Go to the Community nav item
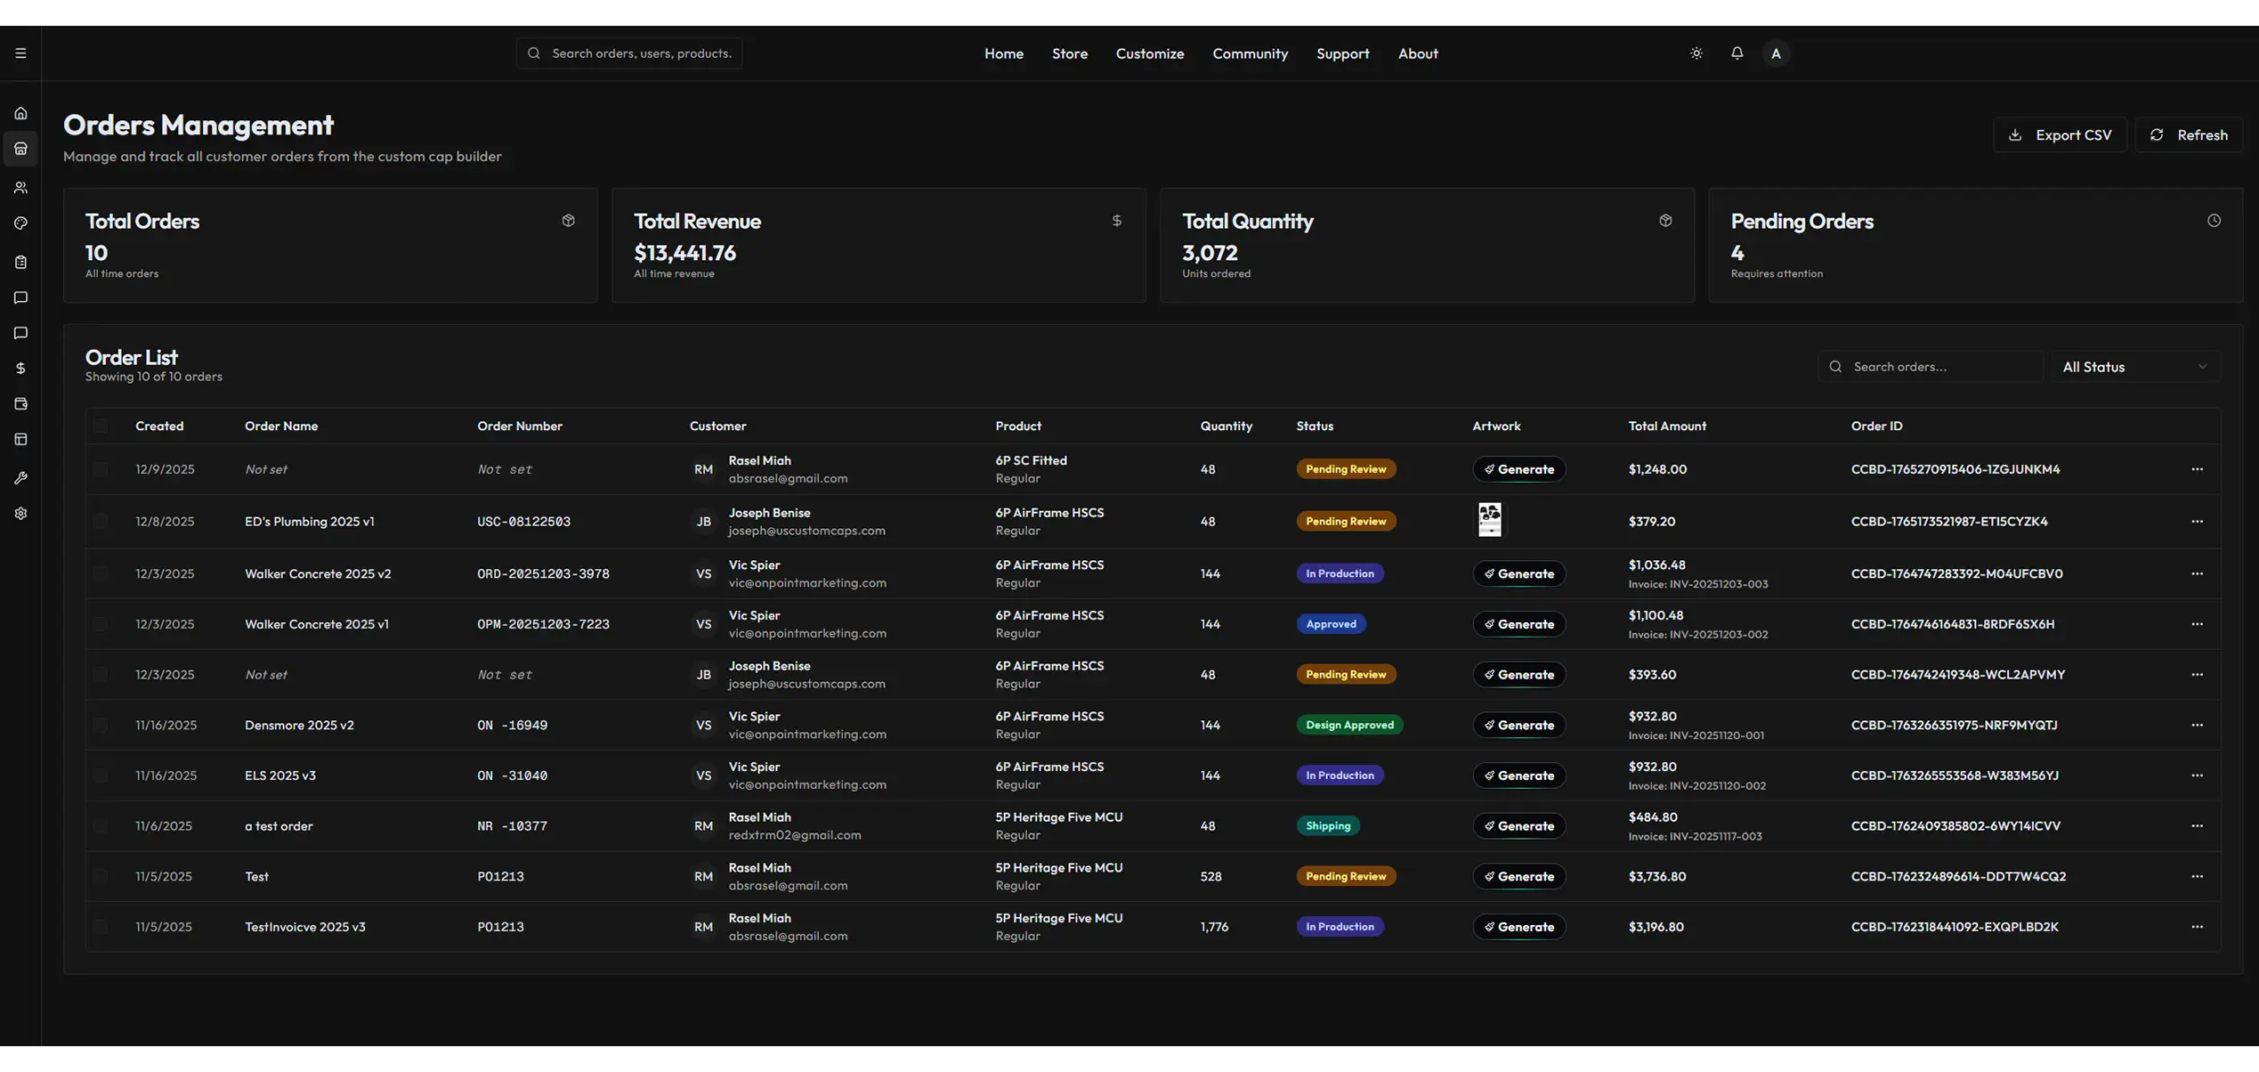The height and width of the screenshot is (1072, 2259). point(1250,53)
